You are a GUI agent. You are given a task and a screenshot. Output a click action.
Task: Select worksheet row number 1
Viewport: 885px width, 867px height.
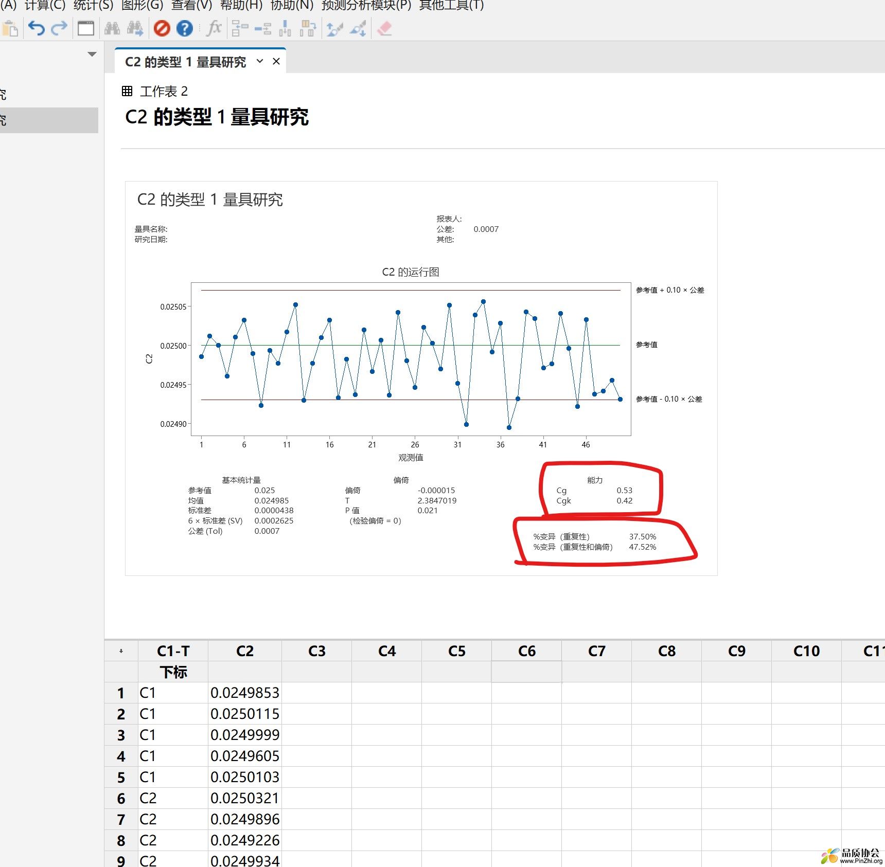(x=121, y=693)
